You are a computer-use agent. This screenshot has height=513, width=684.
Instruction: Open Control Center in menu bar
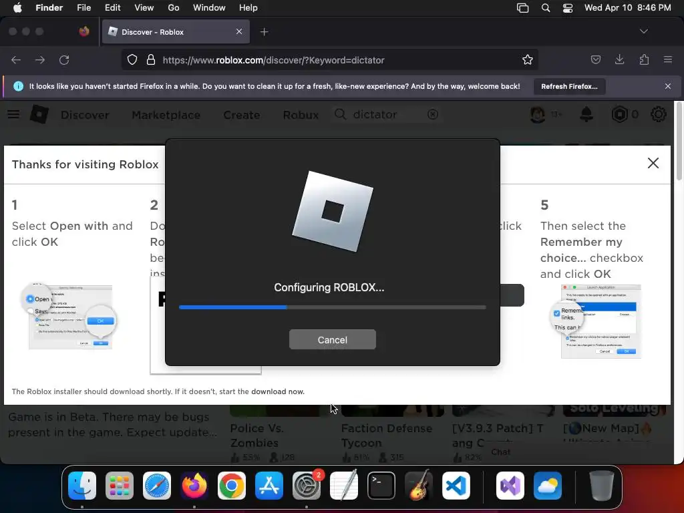568,8
